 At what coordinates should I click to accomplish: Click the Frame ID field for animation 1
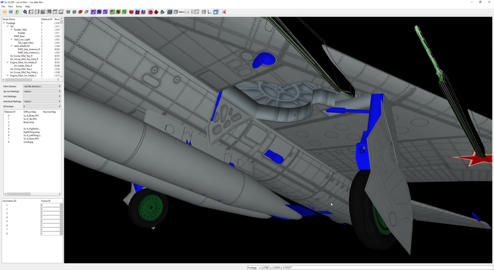(50, 205)
